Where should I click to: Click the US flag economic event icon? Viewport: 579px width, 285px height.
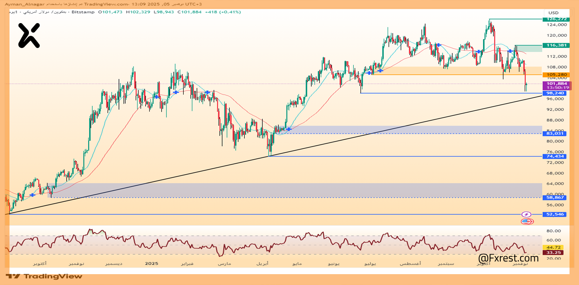(526, 221)
